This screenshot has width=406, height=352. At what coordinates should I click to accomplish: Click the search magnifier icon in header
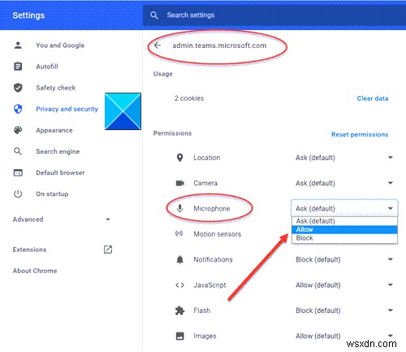154,15
